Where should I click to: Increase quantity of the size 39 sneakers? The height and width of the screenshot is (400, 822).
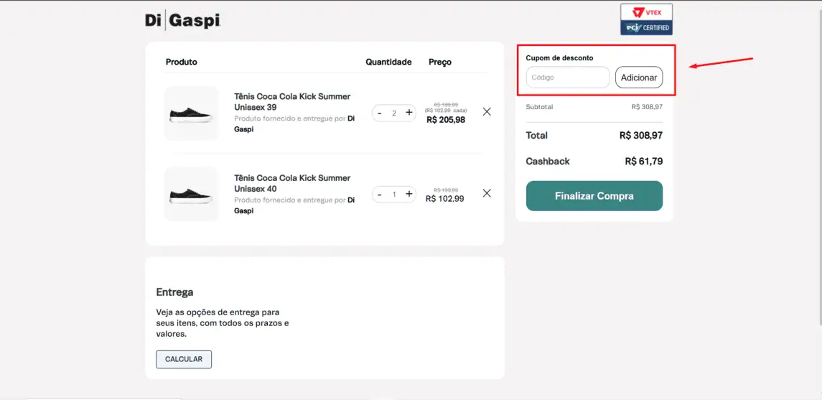(x=409, y=113)
